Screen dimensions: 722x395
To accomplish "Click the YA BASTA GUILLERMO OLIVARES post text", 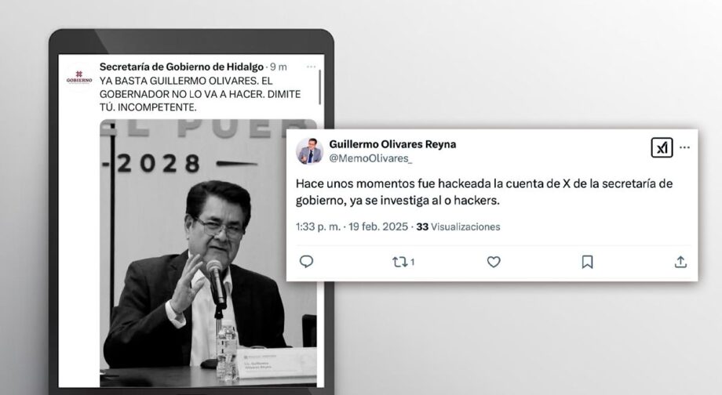I will click(x=200, y=94).
